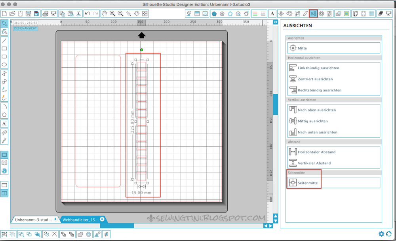Open the grid settings icon
The width and height of the screenshot is (396, 241).
coord(371,13)
